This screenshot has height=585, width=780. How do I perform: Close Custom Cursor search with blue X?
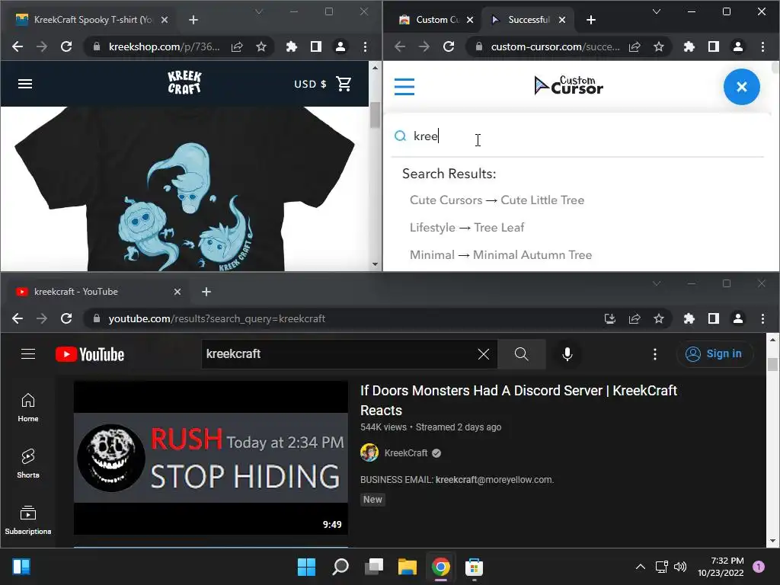pyautogui.click(x=741, y=87)
